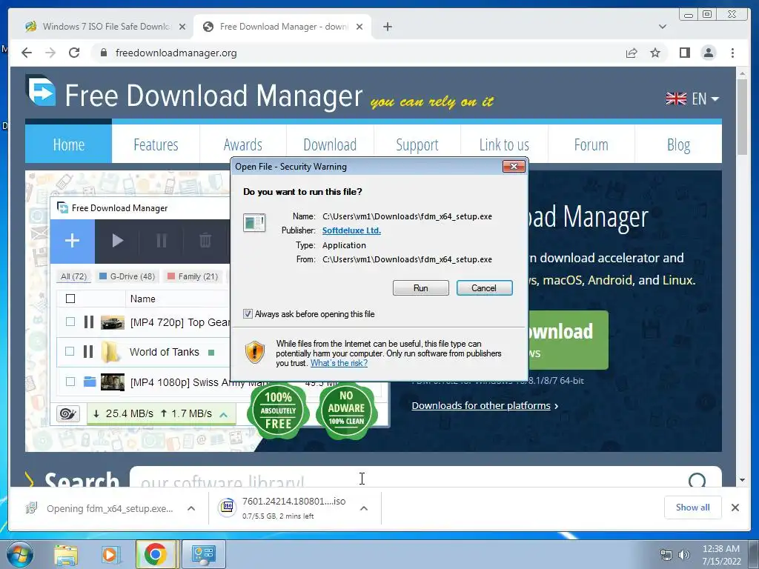Open Downloads for other platforms link
Viewport: 759px width, 569px height.
pos(481,405)
